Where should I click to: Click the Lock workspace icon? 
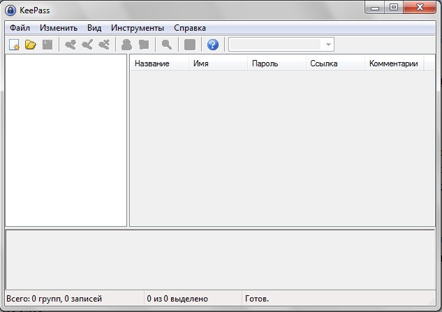click(x=190, y=45)
